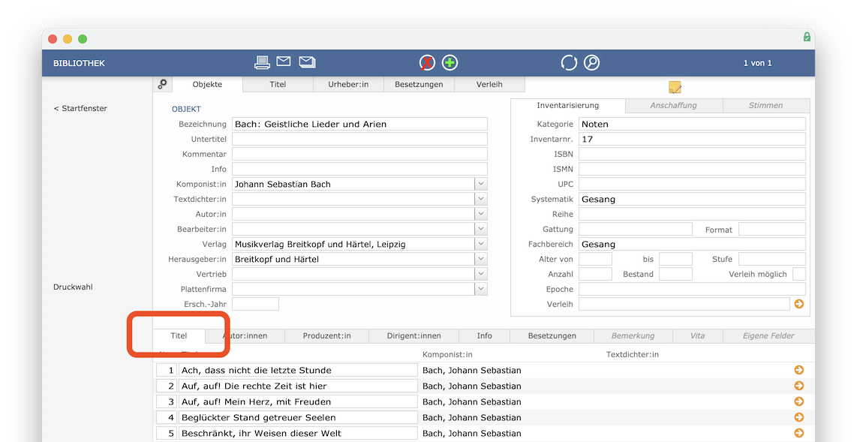Select title 'Beglückter Stand getreuer Seelen'

(299, 417)
